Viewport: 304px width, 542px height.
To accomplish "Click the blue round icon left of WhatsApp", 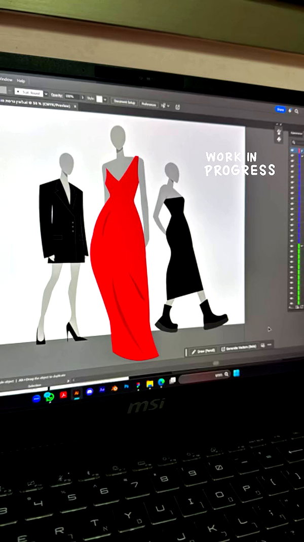I will tap(36, 399).
